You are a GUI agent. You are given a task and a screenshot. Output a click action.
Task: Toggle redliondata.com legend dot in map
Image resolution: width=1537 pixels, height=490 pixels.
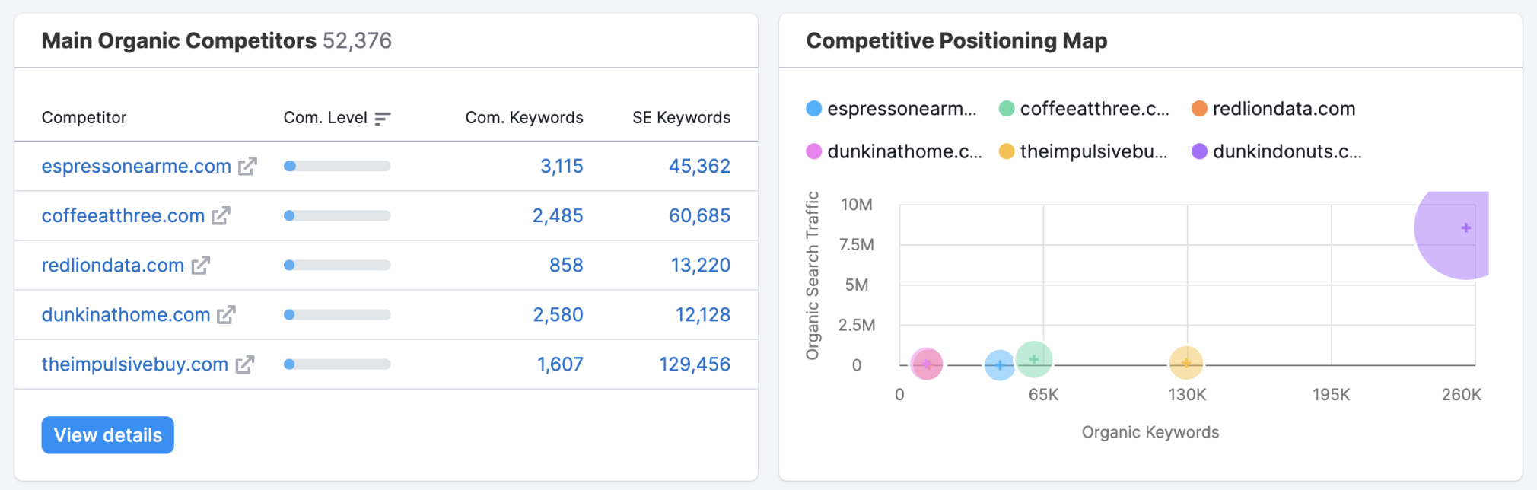[1199, 109]
